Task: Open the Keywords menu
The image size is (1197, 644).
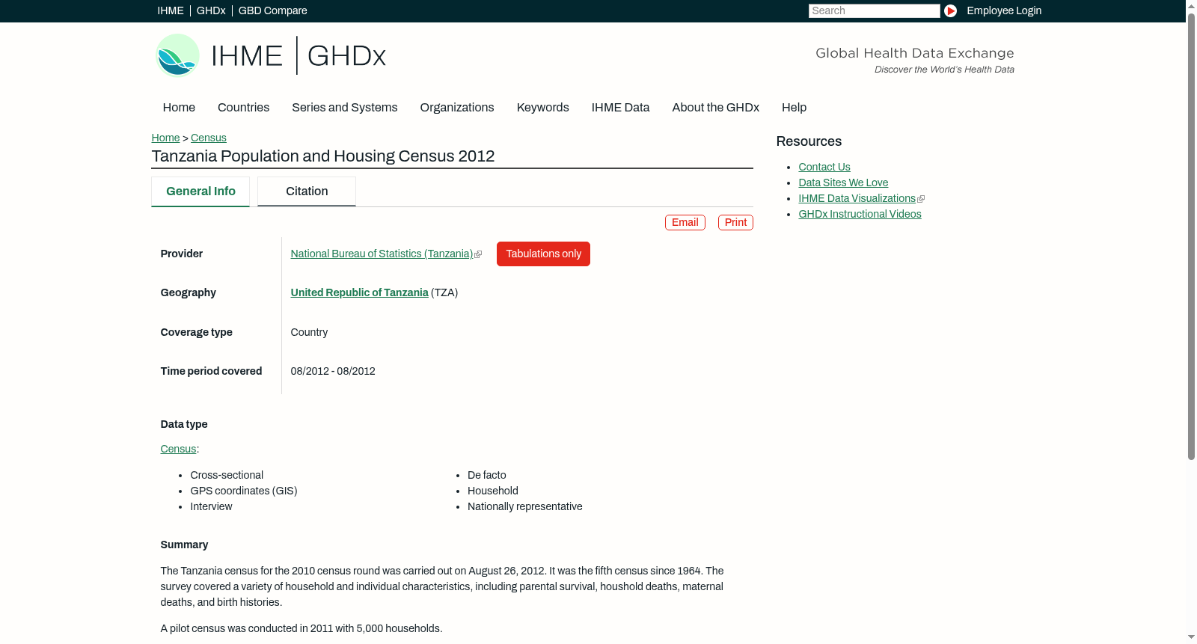Action: tap(542, 107)
